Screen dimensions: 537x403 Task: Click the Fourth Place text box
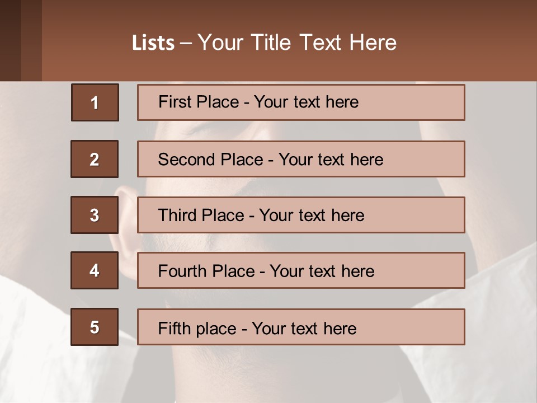(x=301, y=271)
